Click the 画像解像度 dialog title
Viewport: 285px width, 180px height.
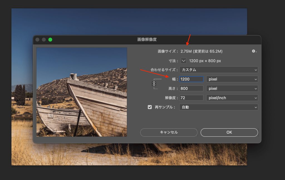click(x=147, y=39)
